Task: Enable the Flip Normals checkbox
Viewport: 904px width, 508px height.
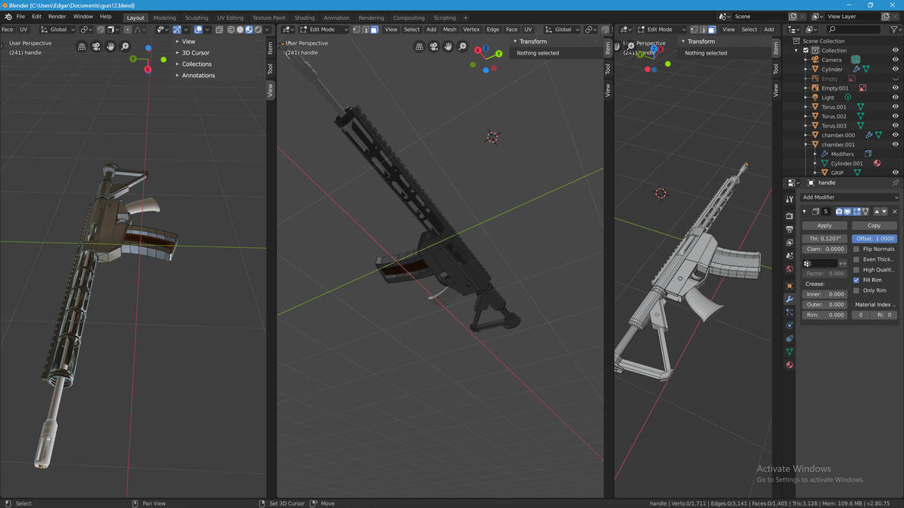Action: click(856, 249)
